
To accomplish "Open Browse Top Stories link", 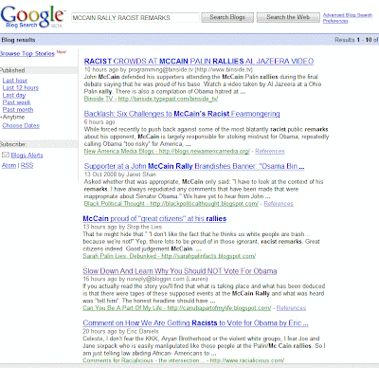I will click(27, 53).
